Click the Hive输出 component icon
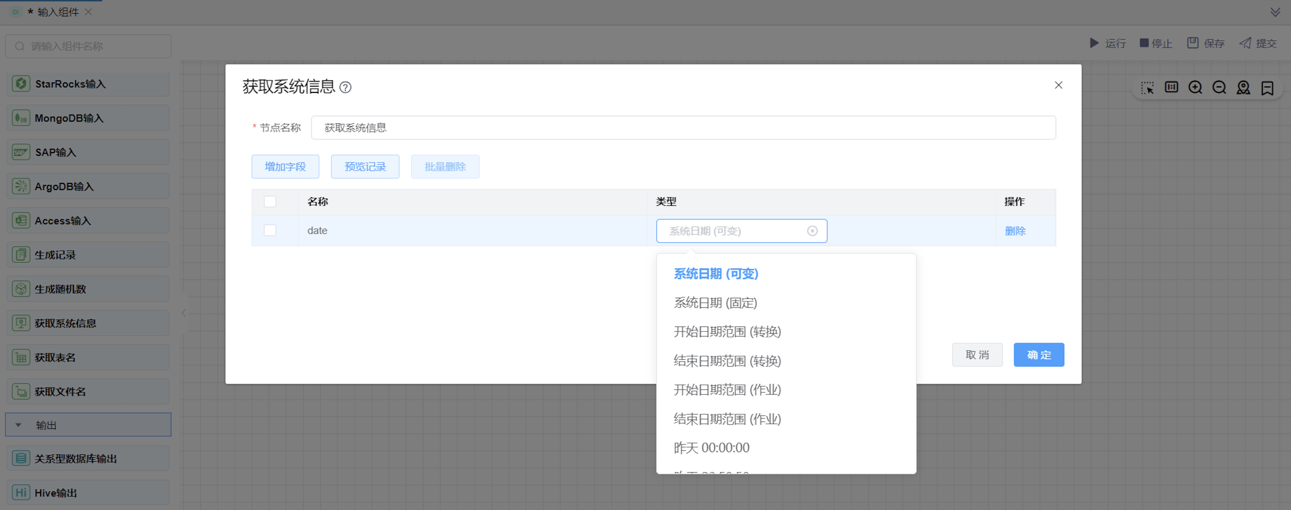This screenshot has width=1291, height=510. [x=21, y=493]
